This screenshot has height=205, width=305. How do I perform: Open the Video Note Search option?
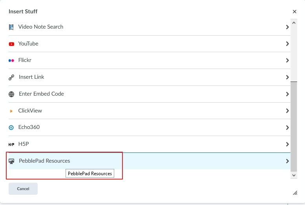click(x=150, y=27)
